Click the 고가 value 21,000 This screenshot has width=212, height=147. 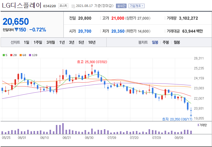(118, 18)
